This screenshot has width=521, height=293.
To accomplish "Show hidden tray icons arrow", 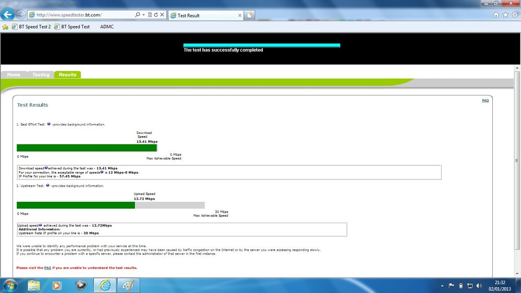I will point(442,286).
